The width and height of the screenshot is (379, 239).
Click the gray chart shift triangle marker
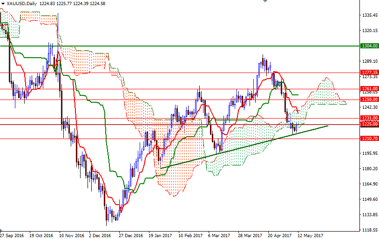coord(265,1)
